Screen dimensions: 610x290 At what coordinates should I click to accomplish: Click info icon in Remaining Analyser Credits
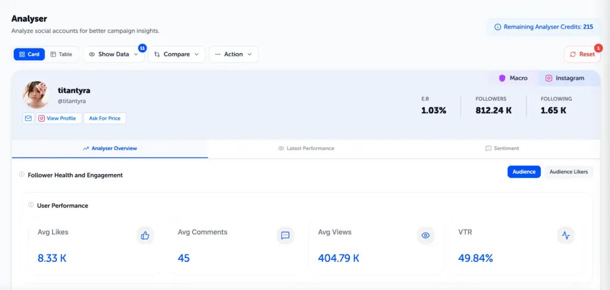497,27
